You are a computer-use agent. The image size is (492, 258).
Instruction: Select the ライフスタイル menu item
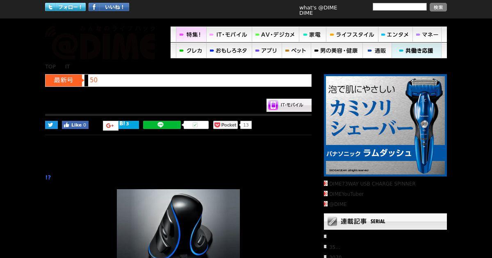[352, 34]
